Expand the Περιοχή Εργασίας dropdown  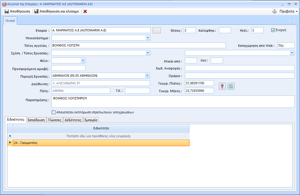(147, 76)
